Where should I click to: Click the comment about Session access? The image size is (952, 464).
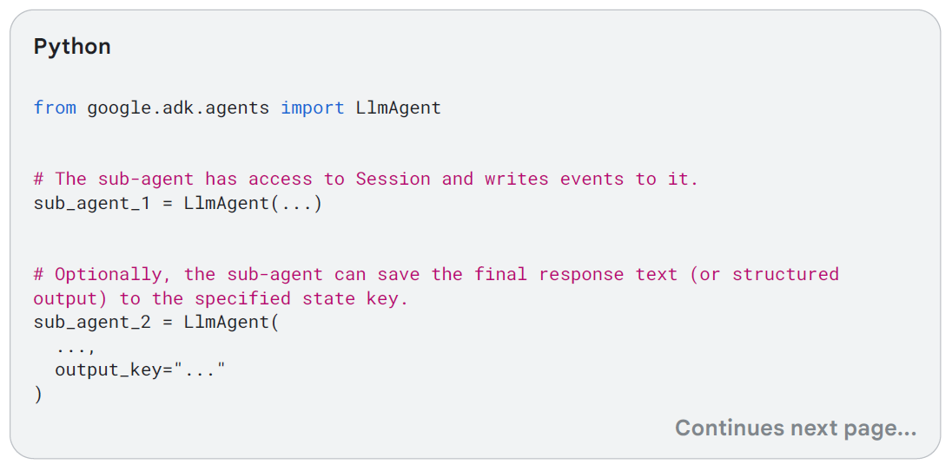click(x=366, y=180)
